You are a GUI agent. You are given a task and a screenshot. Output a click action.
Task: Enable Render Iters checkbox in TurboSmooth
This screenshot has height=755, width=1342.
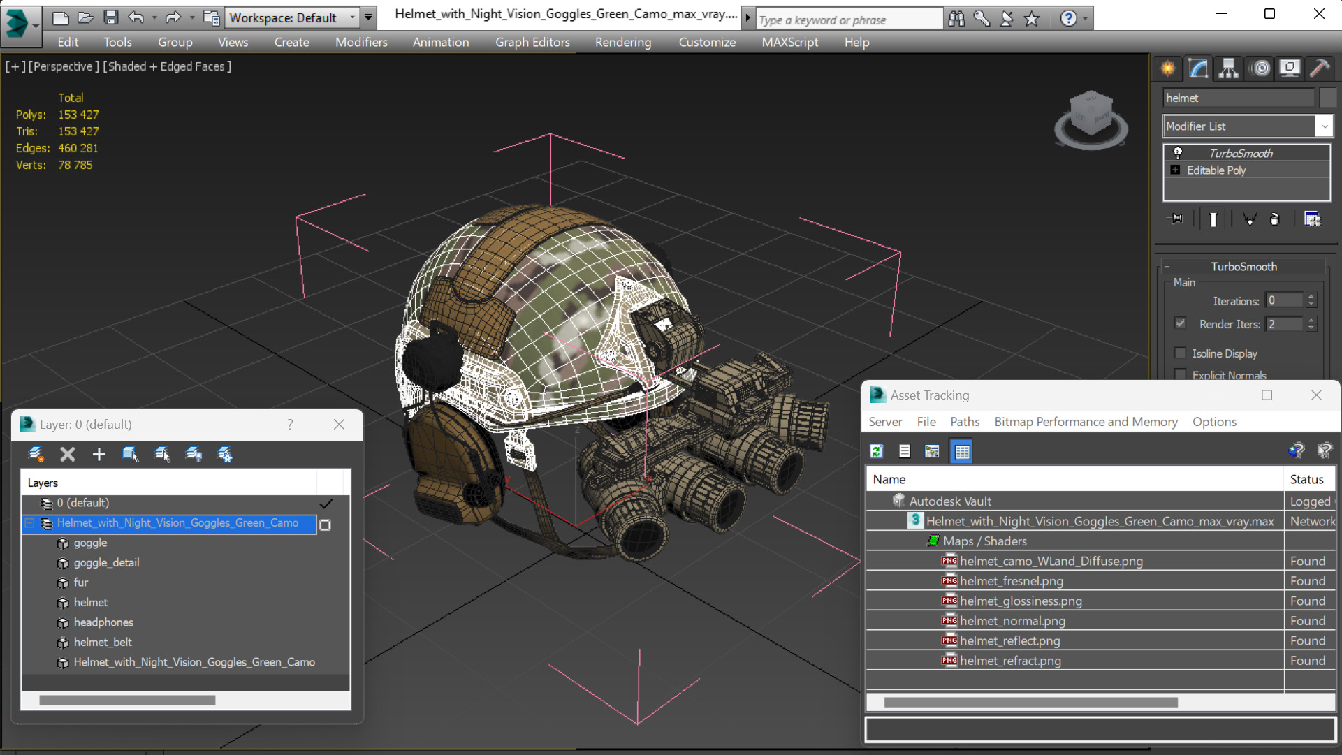pyautogui.click(x=1181, y=323)
